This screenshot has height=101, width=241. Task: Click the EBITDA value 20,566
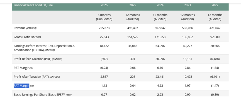point(215,46)
